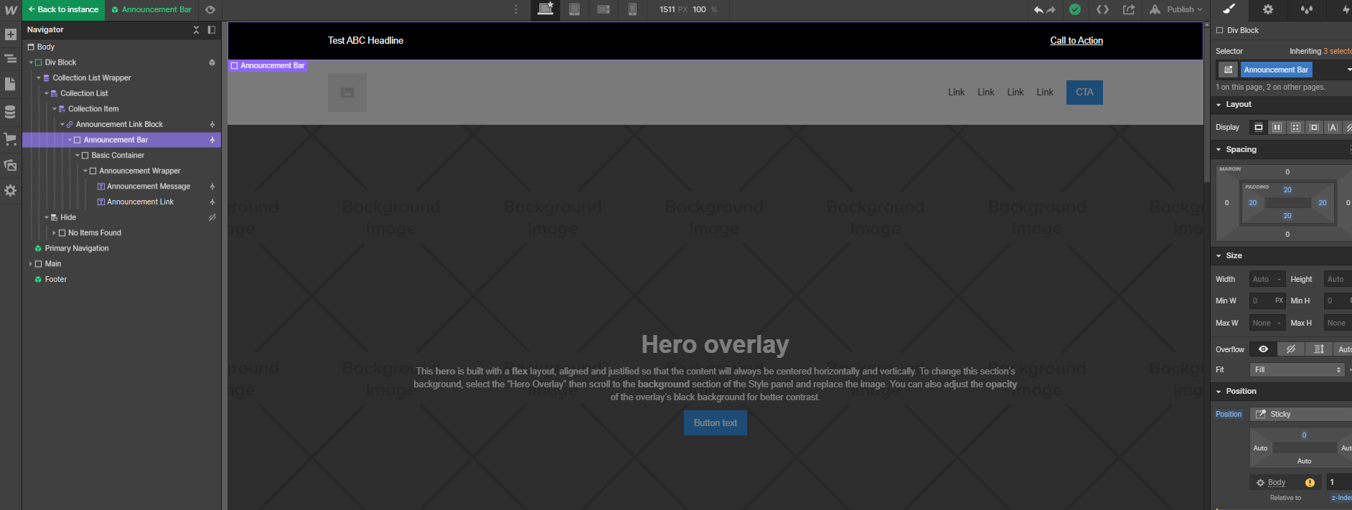Open the Navigator panel from sidebar

point(11,59)
